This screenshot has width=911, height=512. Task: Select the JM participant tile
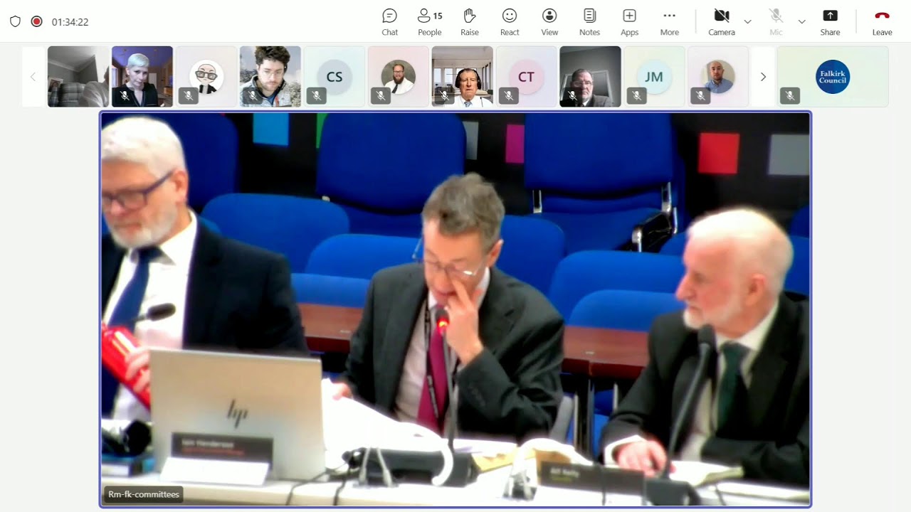coord(654,77)
